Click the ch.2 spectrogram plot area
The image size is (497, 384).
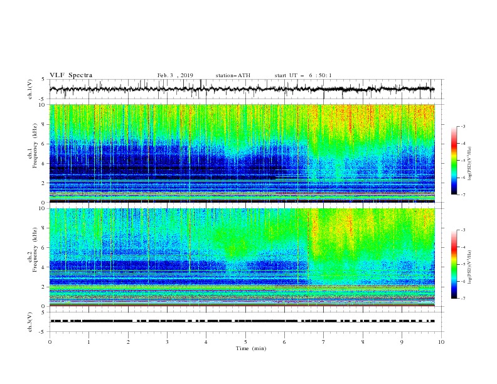click(x=242, y=257)
